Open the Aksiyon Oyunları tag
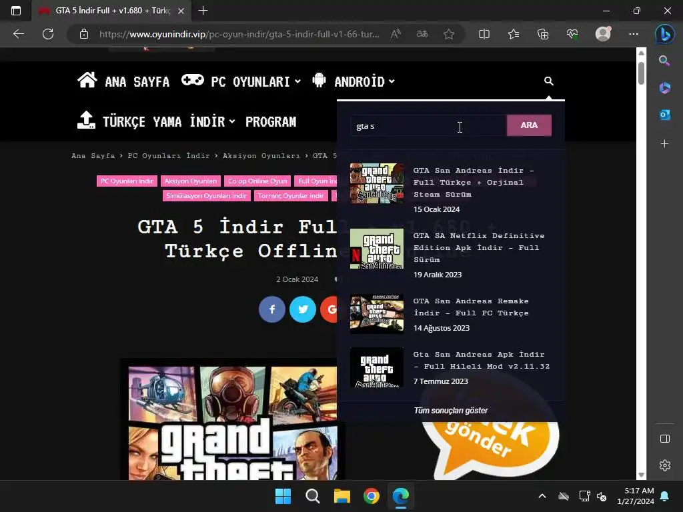The height and width of the screenshot is (512, 683). coord(190,181)
